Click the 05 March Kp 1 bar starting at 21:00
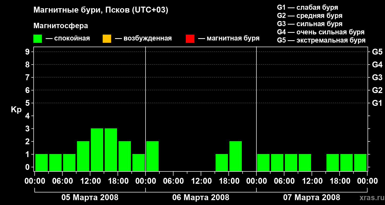This screenshot has height=205, width=385. [139, 162]
